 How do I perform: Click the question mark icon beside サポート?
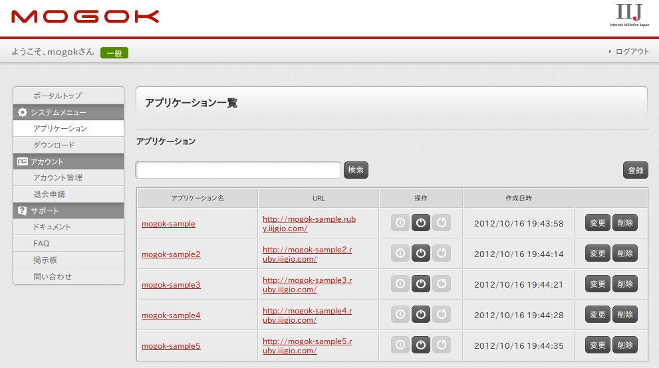22,211
